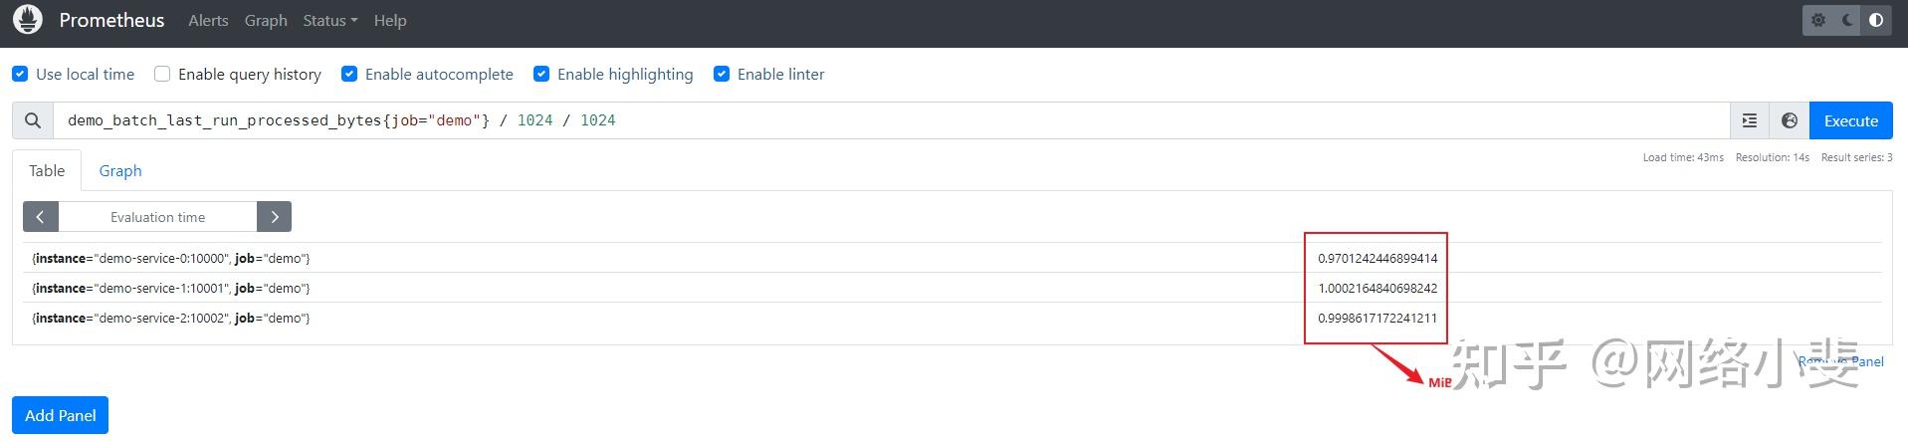Switch to dark theme moon icon
1908x441 pixels.
(1847, 20)
